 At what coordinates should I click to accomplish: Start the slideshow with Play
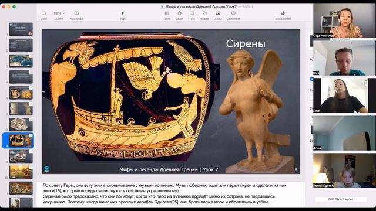[x=123, y=15]
